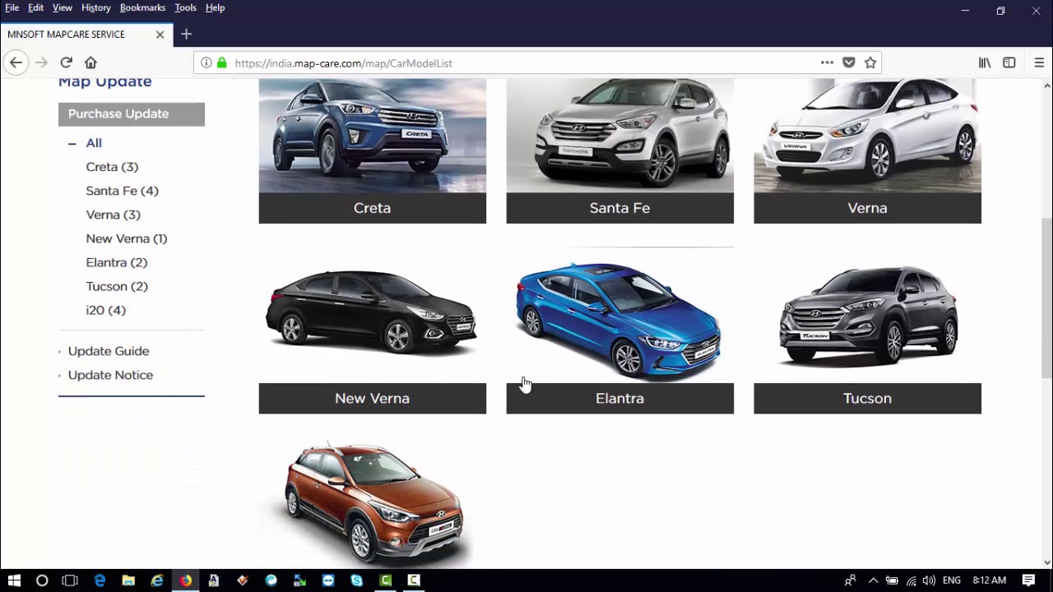Open the Tools menu
The image size is (1053, 592).
tap(185, 7)
